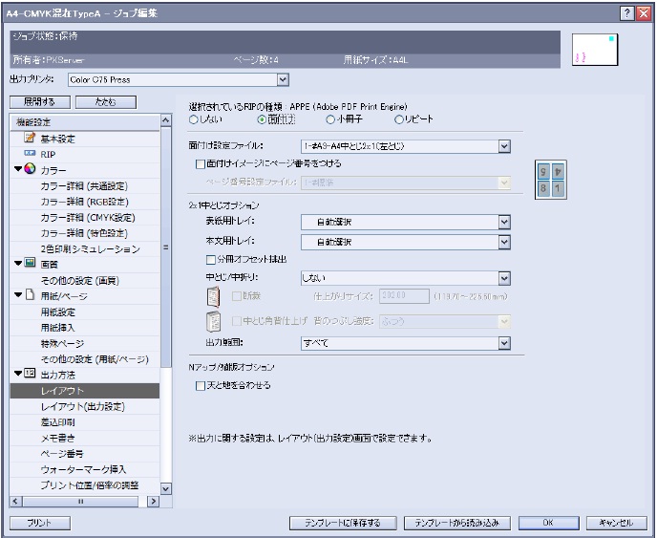Image resolution: width=657 pixels, height=538 pixels.
Task: Select レイアウト(出力設定) in the tree
Action: [82, 406]
